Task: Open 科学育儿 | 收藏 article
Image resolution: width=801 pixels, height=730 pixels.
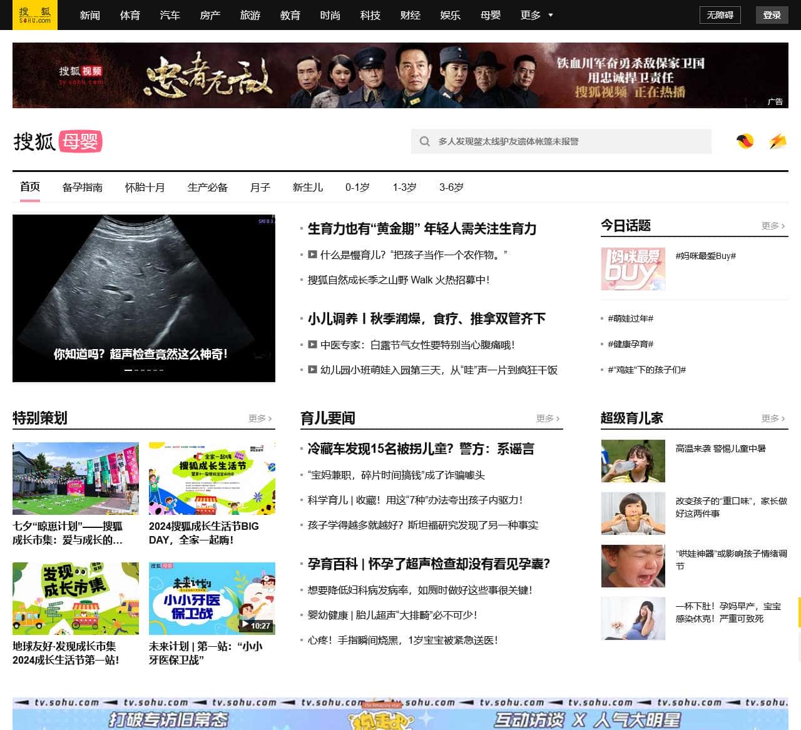Action: coord(415,500)
